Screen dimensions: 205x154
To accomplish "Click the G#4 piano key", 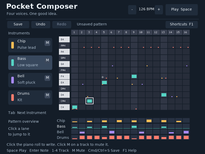I will pyautogui.click(x=64, y=58).
